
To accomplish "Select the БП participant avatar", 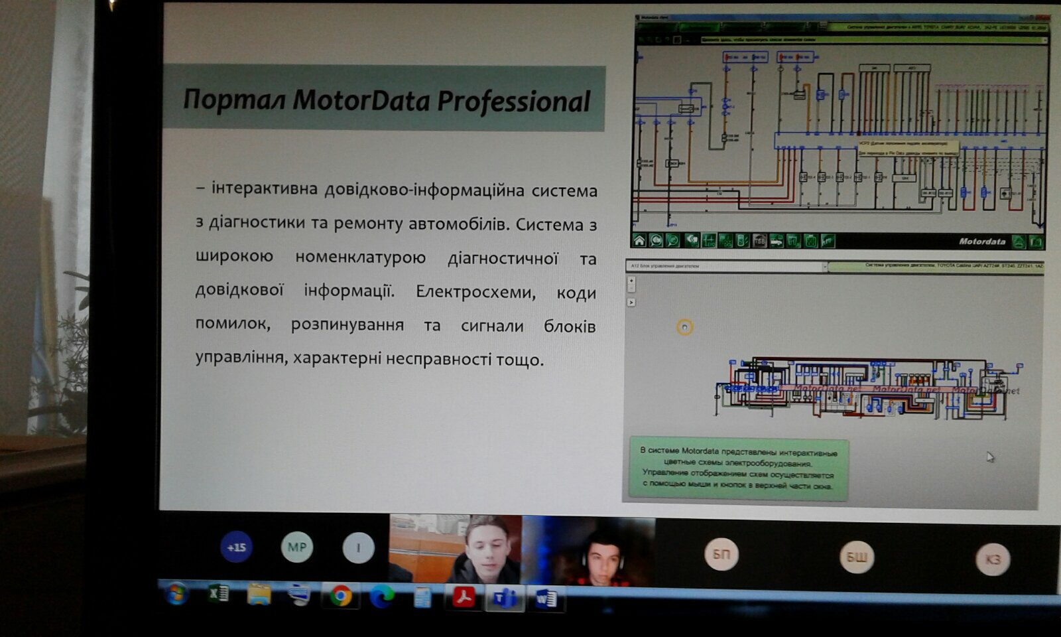I will click(721, 553).
